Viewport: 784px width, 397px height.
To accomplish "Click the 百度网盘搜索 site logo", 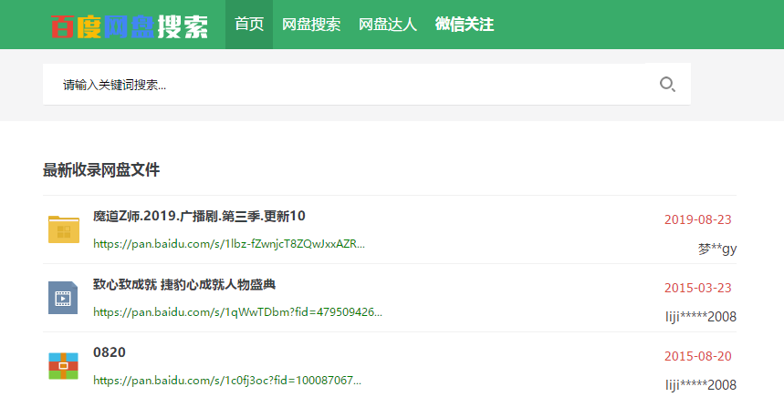I will point(130,26).
